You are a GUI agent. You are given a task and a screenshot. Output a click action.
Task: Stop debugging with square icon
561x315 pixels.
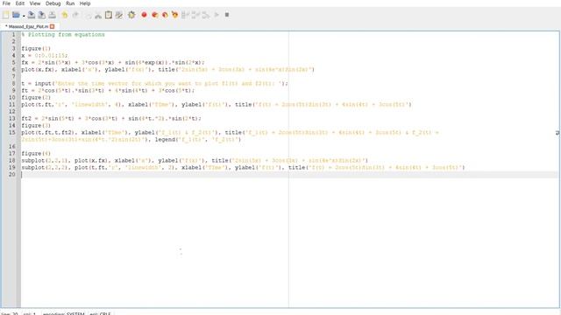pyautogui.click(x=227, y=15)
